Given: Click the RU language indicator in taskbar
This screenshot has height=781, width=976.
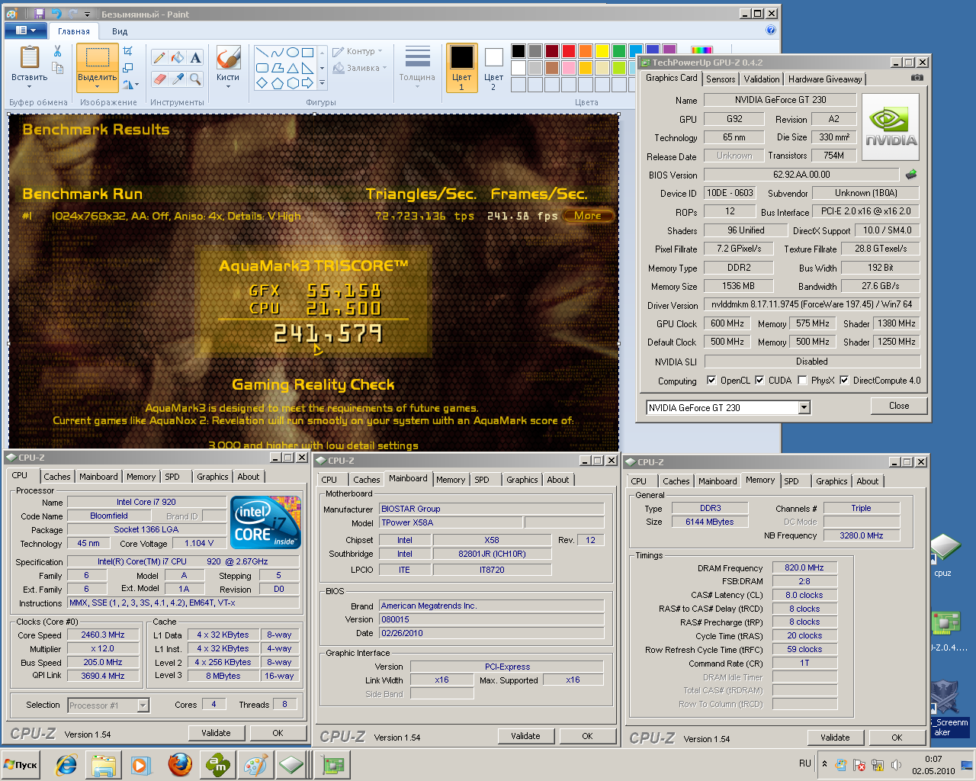Looking at the screenshot, I should point(805,763).
